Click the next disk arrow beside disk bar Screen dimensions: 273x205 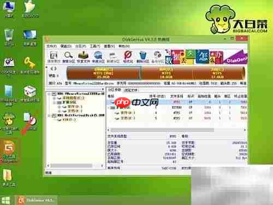(x=56, y=69)
